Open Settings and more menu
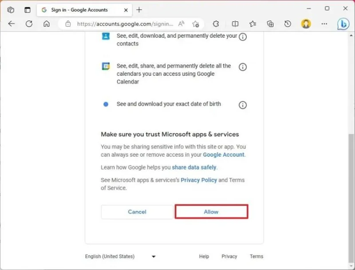 click(324, 24)
